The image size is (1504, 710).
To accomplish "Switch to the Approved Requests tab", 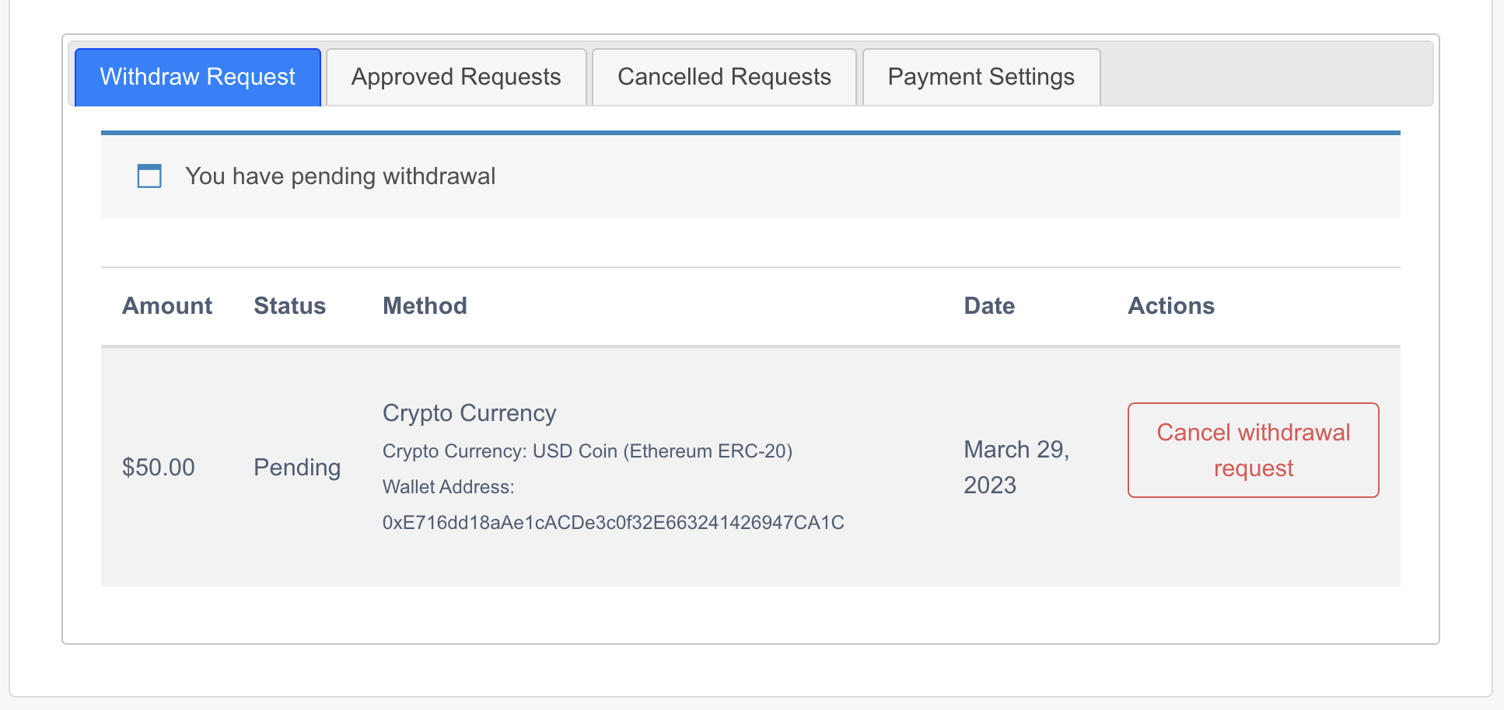I will point(456,77).
